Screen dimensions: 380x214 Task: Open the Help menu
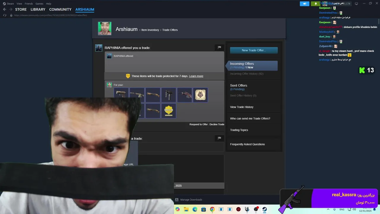coord(48,4)
